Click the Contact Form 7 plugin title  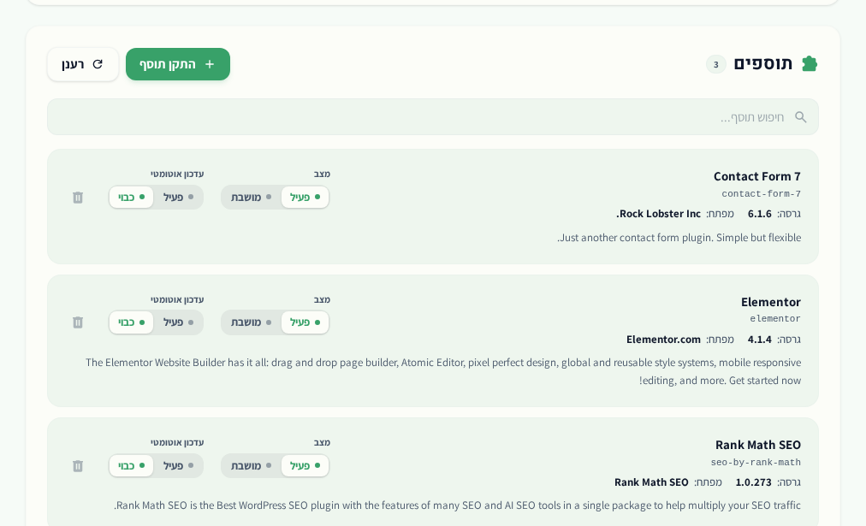tap(756, 177)
